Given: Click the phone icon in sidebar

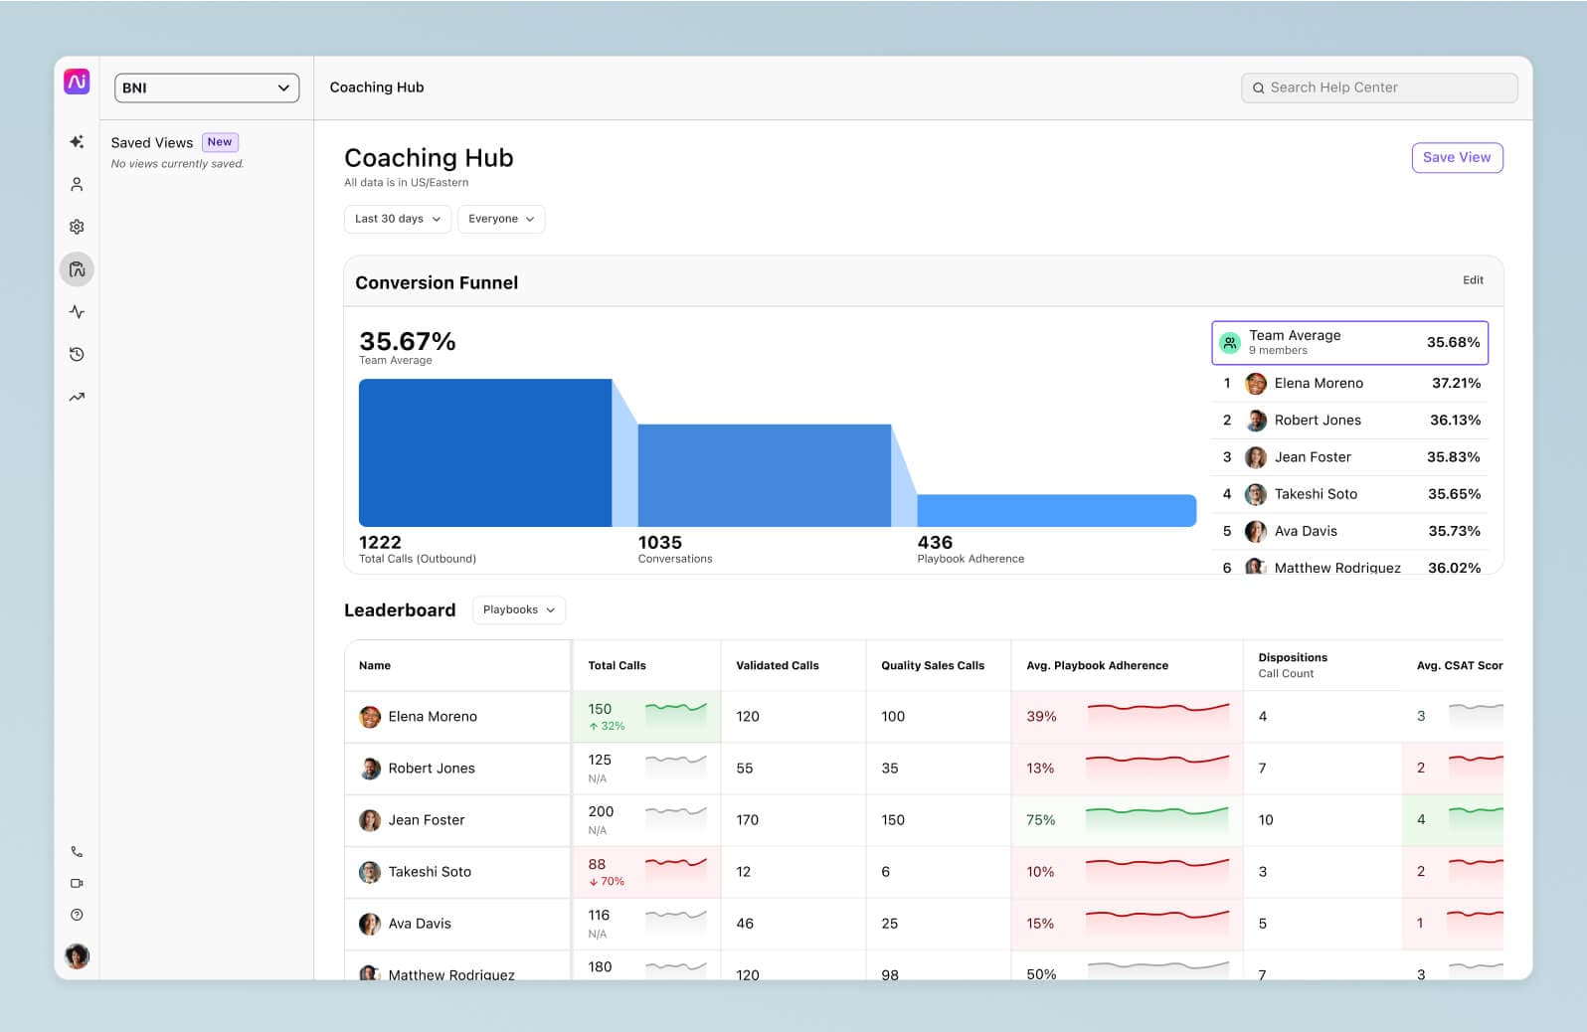Looking at the screenshot, I should pyautogui.click(x=77, y=852).
